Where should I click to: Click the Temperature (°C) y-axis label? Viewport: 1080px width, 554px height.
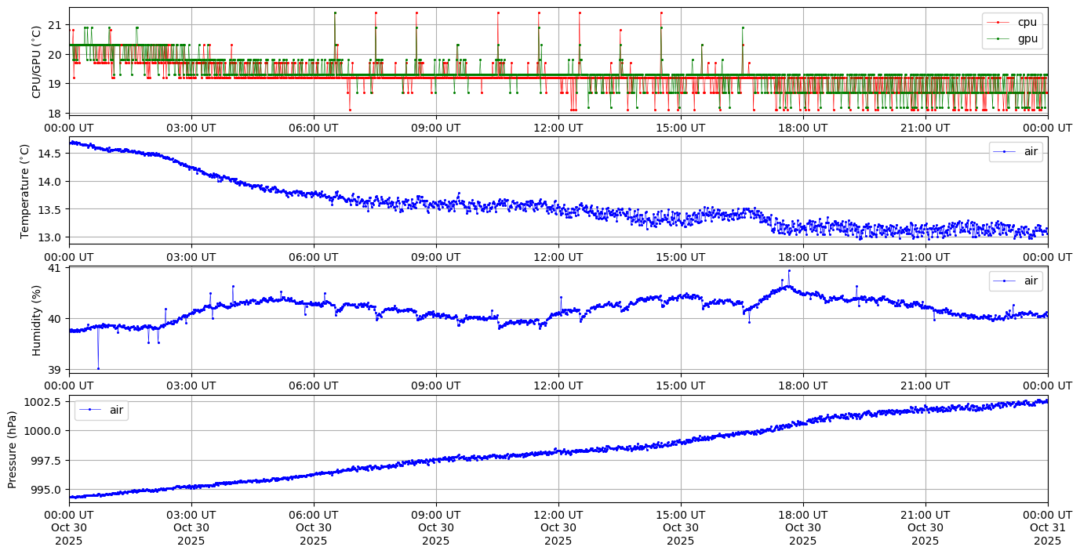[x=25, y=190]
